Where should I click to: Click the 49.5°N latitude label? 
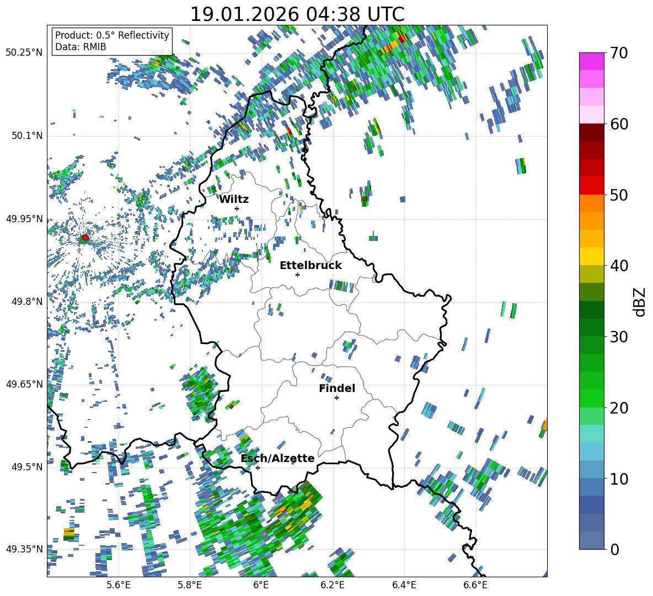coord(26,466)
